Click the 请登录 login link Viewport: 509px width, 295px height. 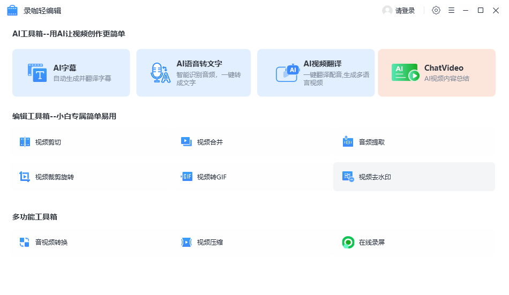(x=405, y=11)
